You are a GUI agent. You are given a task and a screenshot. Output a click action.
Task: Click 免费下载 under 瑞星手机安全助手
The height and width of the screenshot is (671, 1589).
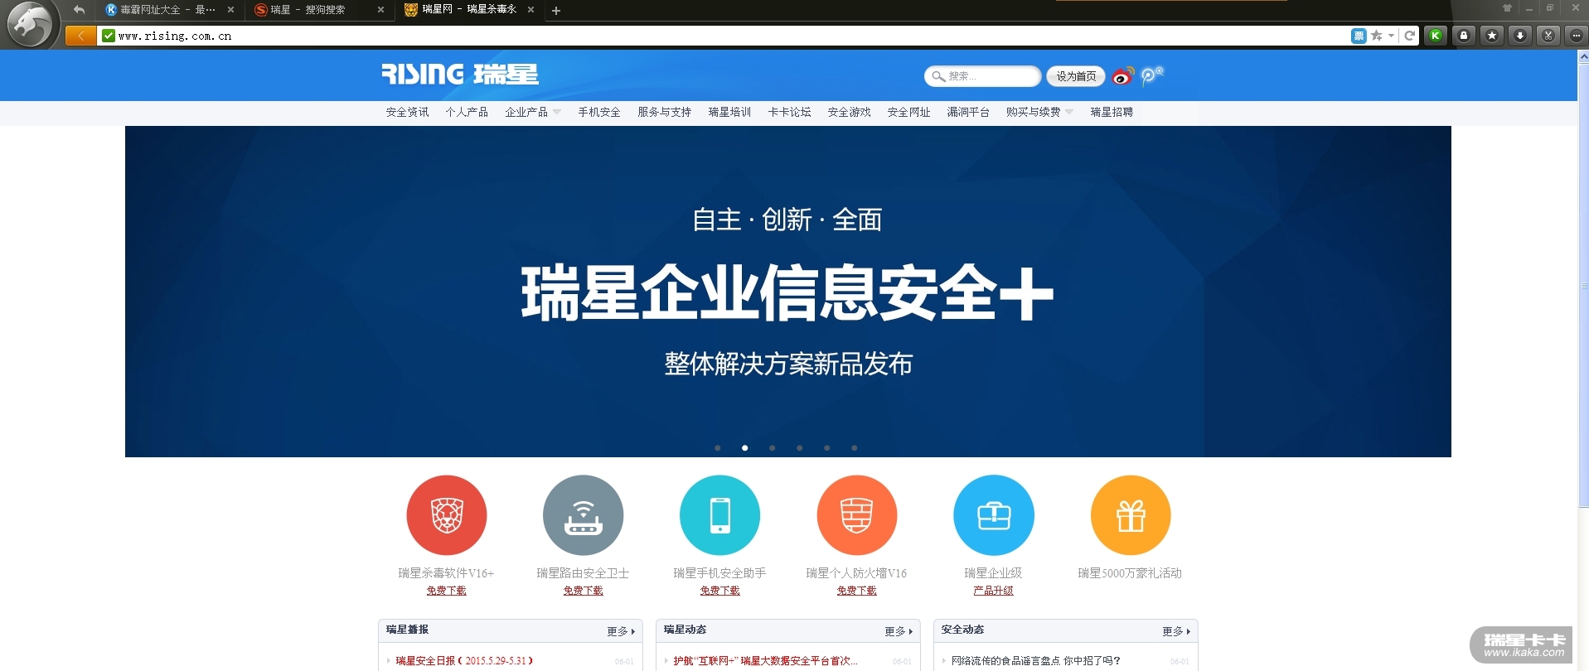(x=720, y=591)
